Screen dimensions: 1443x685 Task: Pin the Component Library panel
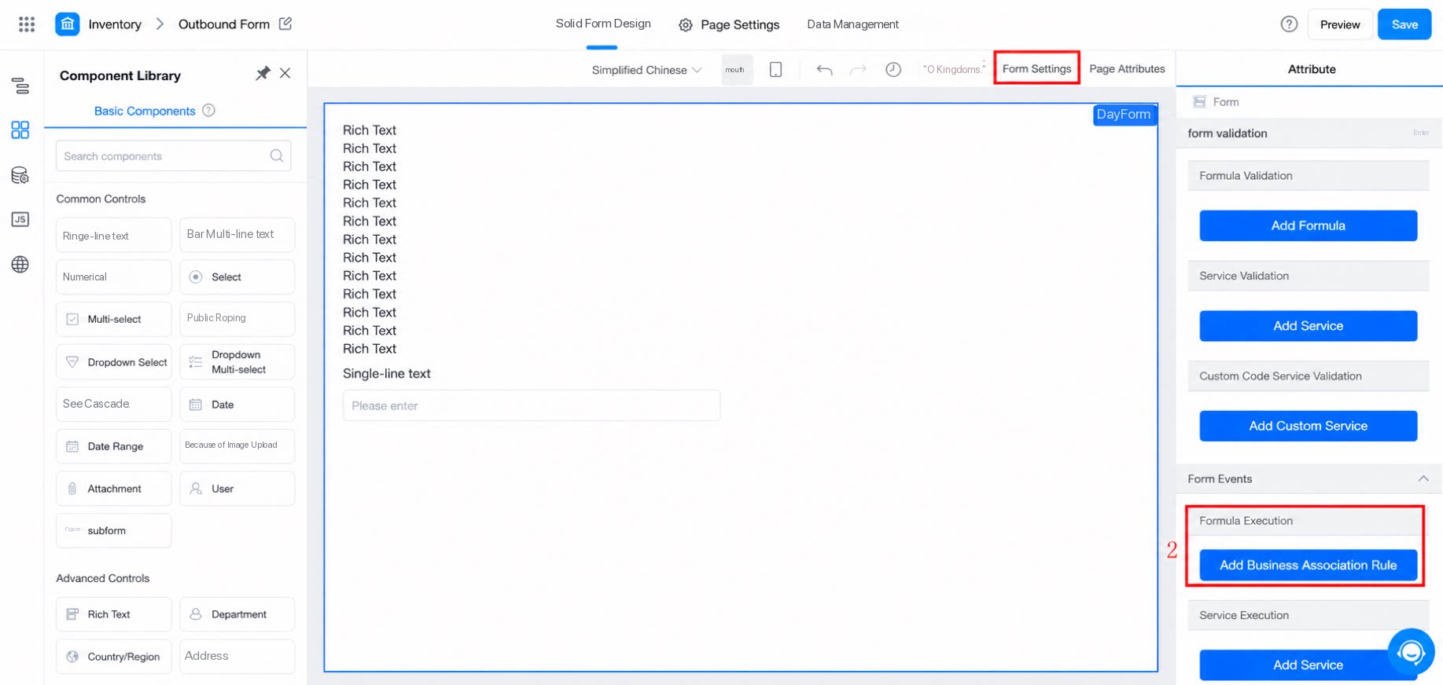pos(263,73)
